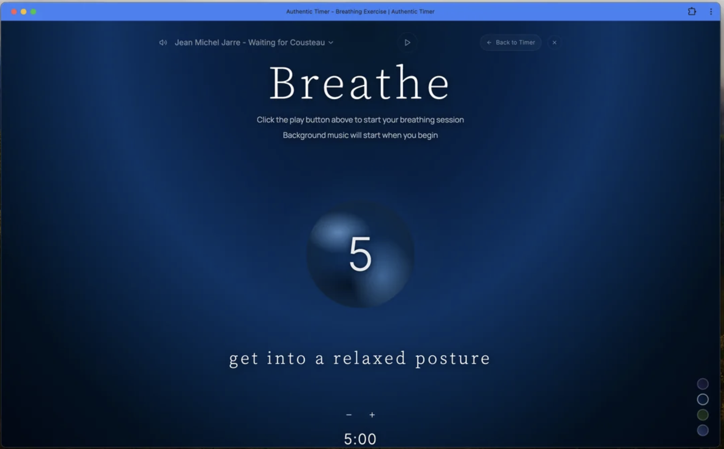This screenshot has height=449, width=724.
Task: Start breathing session with play button
Action: (407, 43)
